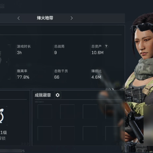Select third badge slot in top row
Viewport: 153px width, 153px height.
90,112
